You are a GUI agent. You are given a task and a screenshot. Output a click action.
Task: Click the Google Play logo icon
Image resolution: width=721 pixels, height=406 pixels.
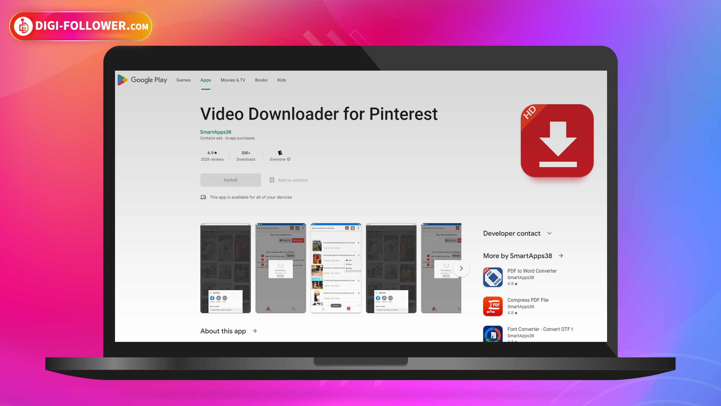point(122,80)
